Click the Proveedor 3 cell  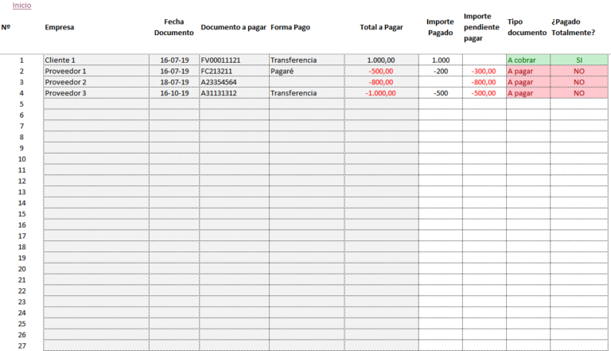pyautogui.click(x=66, y=93)
